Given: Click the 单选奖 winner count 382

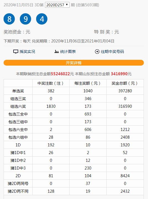Looking at the screenshot, I should pyautogui.click(x=51, y=91).
